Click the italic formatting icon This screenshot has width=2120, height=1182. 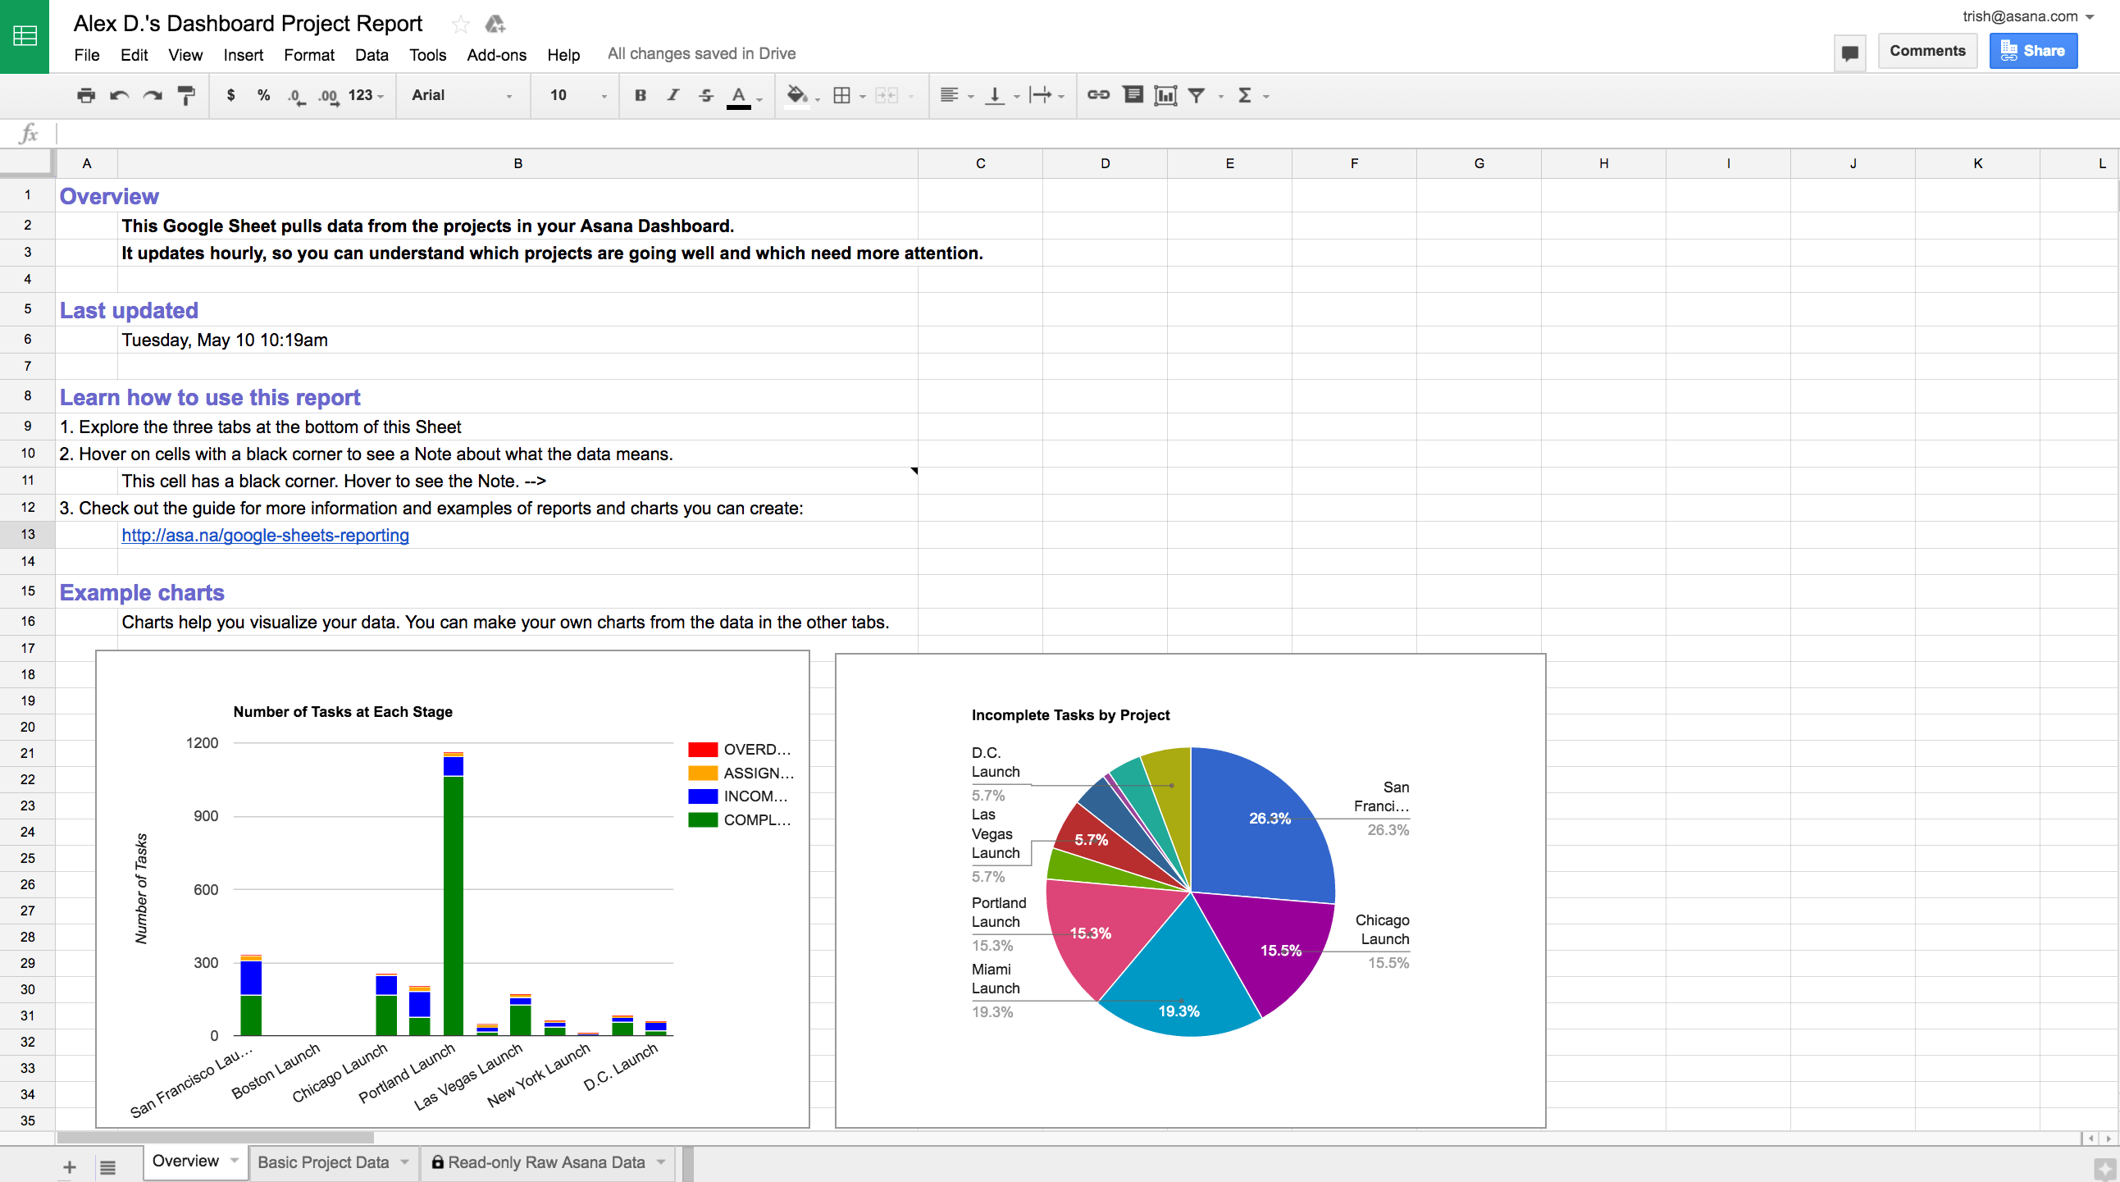(669, 94)
